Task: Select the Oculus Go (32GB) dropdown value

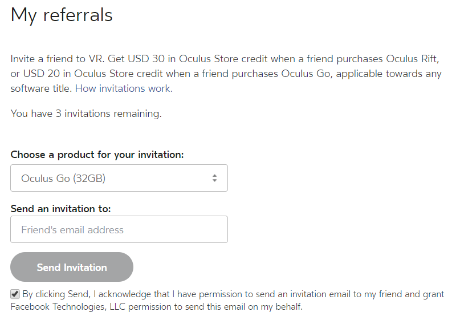Action: [63, 178]
